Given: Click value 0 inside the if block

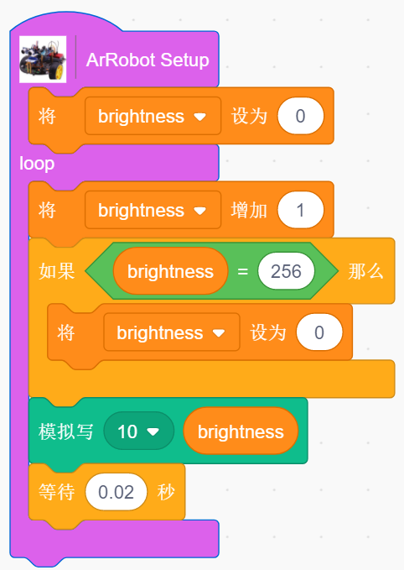Looking at the screenshot, I should pyautogui.click(x=319, y=332).
